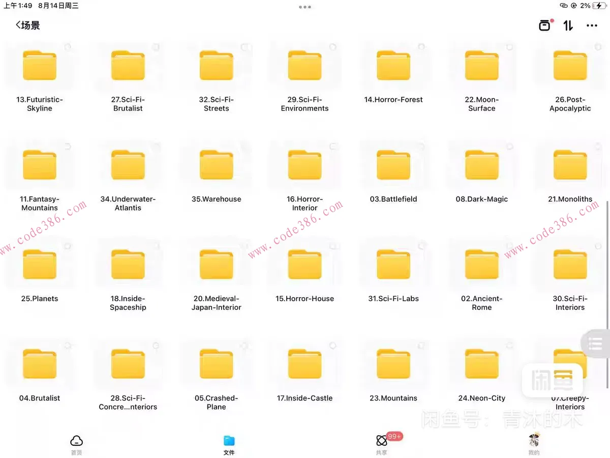Open the 03.Battlefield folder icon
This screenshot has height=458, width=610.
tap(393, 165)
